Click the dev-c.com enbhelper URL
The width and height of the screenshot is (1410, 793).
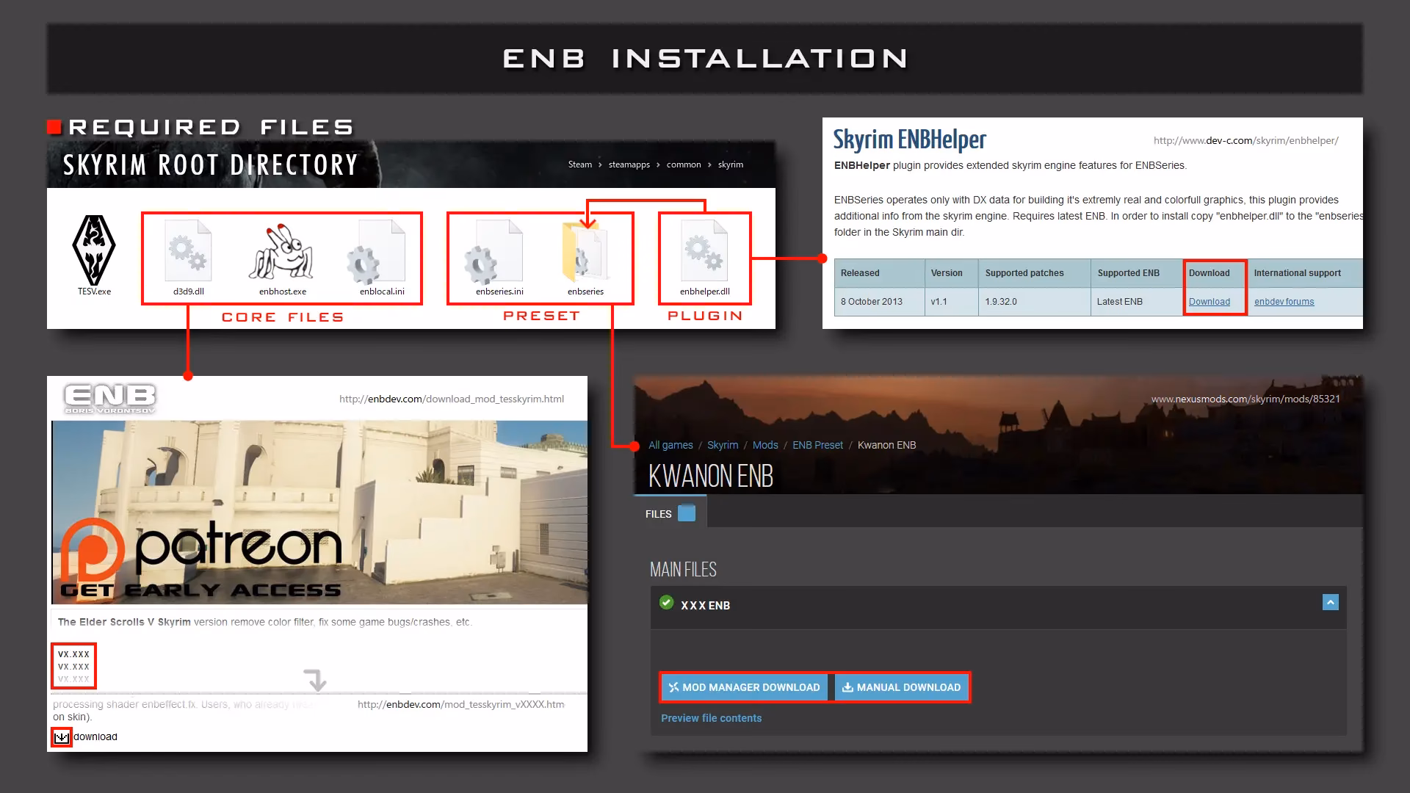point(1246,140)
